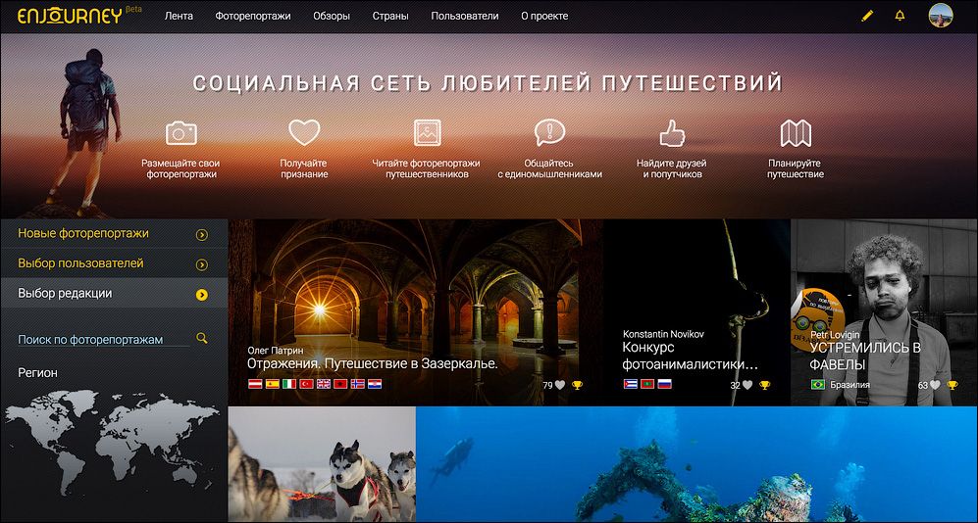Open the Страны menu item
Viewport: 978px width, 523px height.
point(390,17)
